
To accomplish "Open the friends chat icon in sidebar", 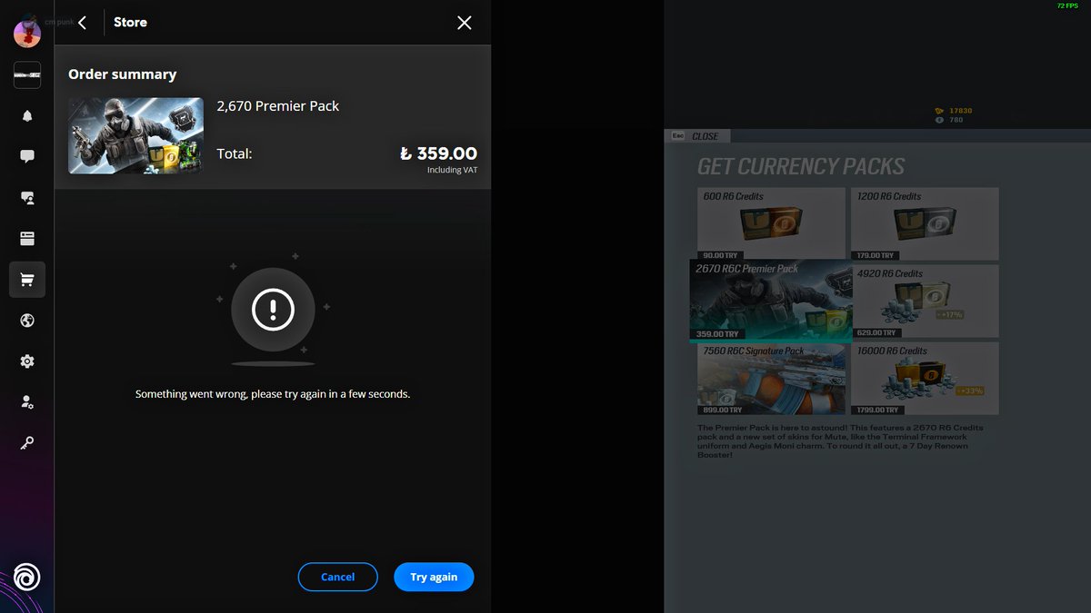I will click(27, 198).
